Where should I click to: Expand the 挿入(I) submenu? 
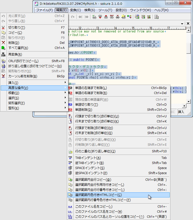(34, 83)
